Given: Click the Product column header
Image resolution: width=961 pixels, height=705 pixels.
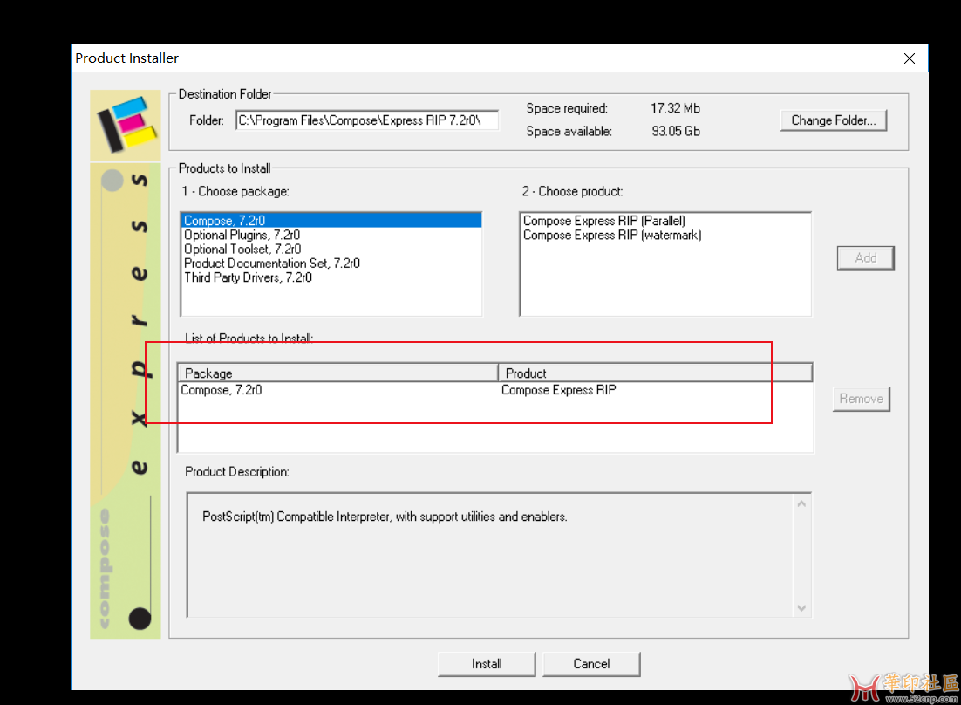Looking at the screenshot, I should coord(654,373).
